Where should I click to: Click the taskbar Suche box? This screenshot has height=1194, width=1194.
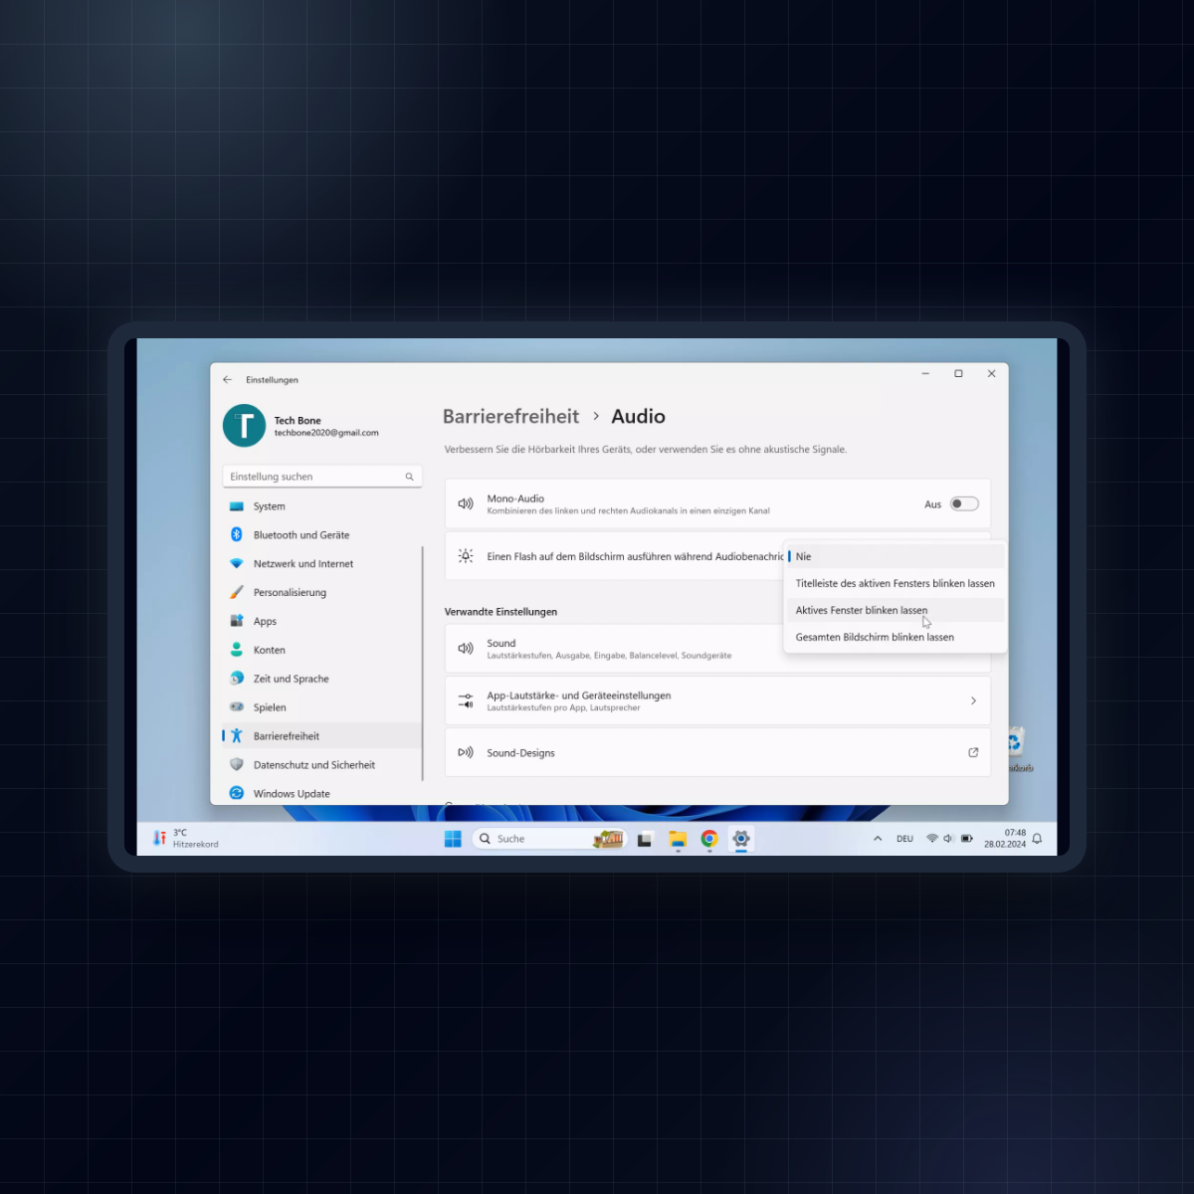click(549, 839)
